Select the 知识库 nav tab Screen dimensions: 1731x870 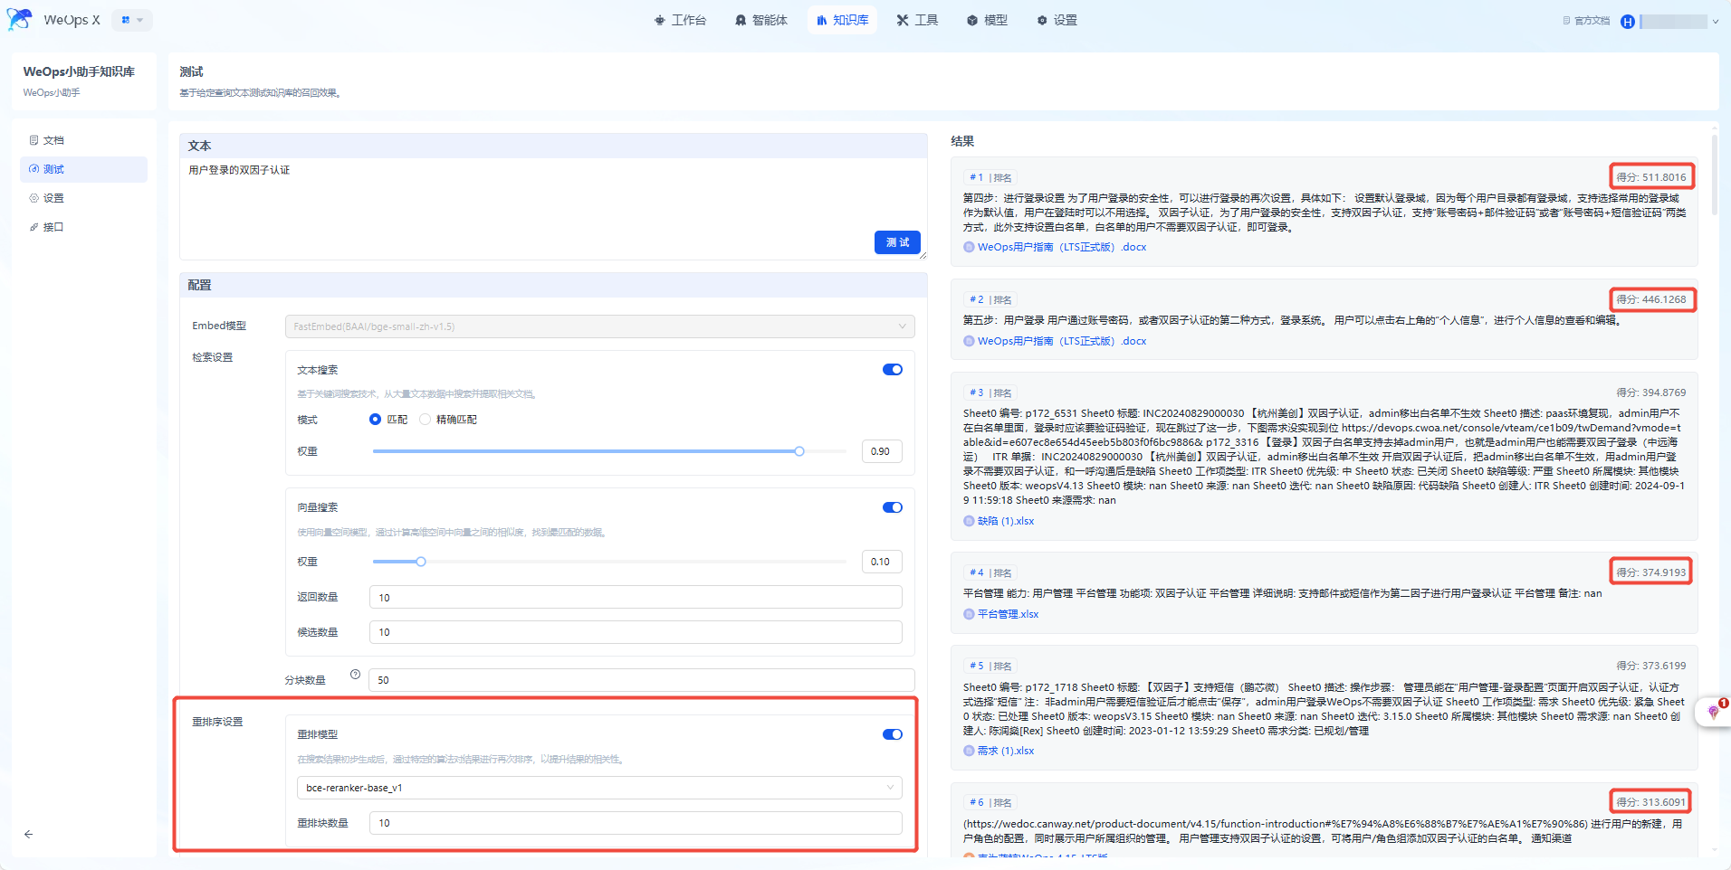point(842,20)
